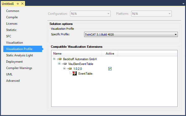
Task: Click the Compatible Visualization Extensions heading
Action: (76, 47)
